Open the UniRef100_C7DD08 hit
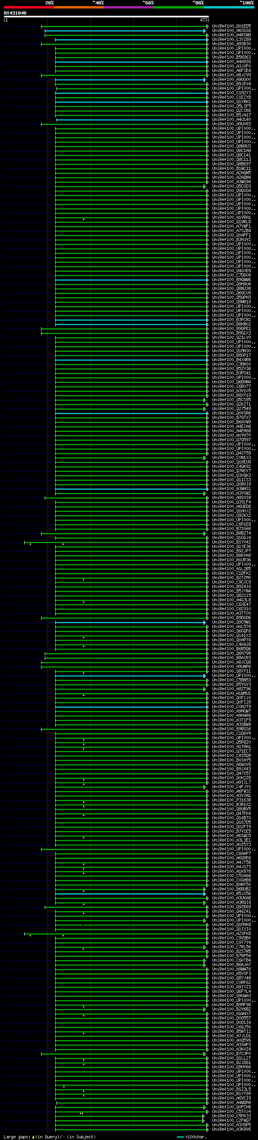The image size is (258, 1140). point(231,275)
